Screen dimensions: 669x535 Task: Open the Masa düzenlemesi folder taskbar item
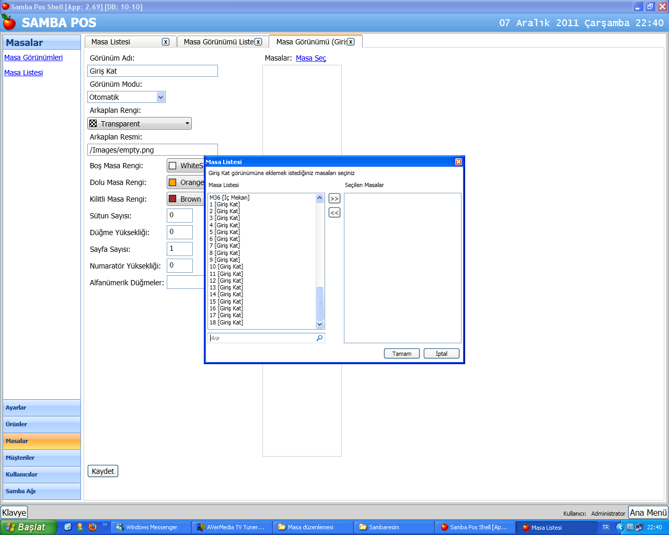(313, 527)
